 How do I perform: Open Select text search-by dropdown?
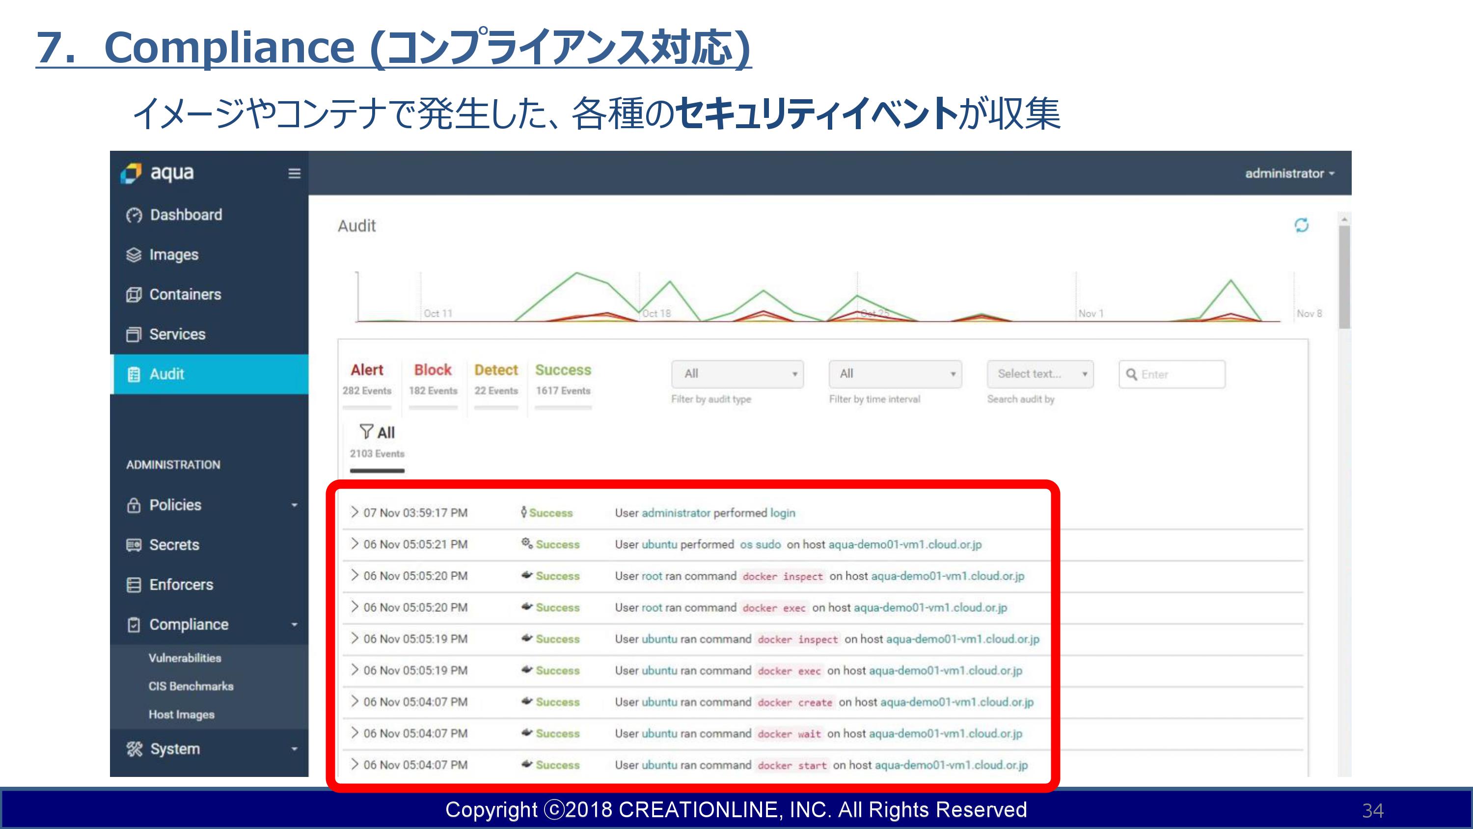pyautogui.click(x=1040, y=374)
